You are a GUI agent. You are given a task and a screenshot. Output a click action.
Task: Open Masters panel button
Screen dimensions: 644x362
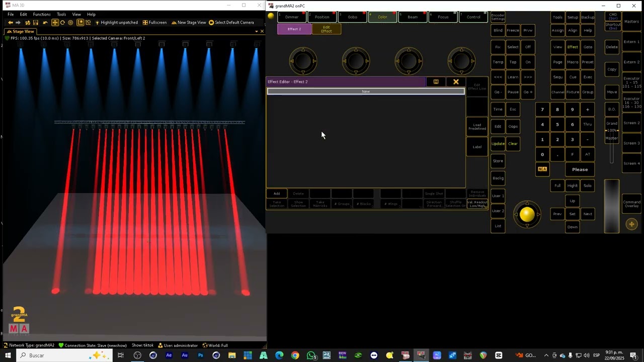pos(631,22)
